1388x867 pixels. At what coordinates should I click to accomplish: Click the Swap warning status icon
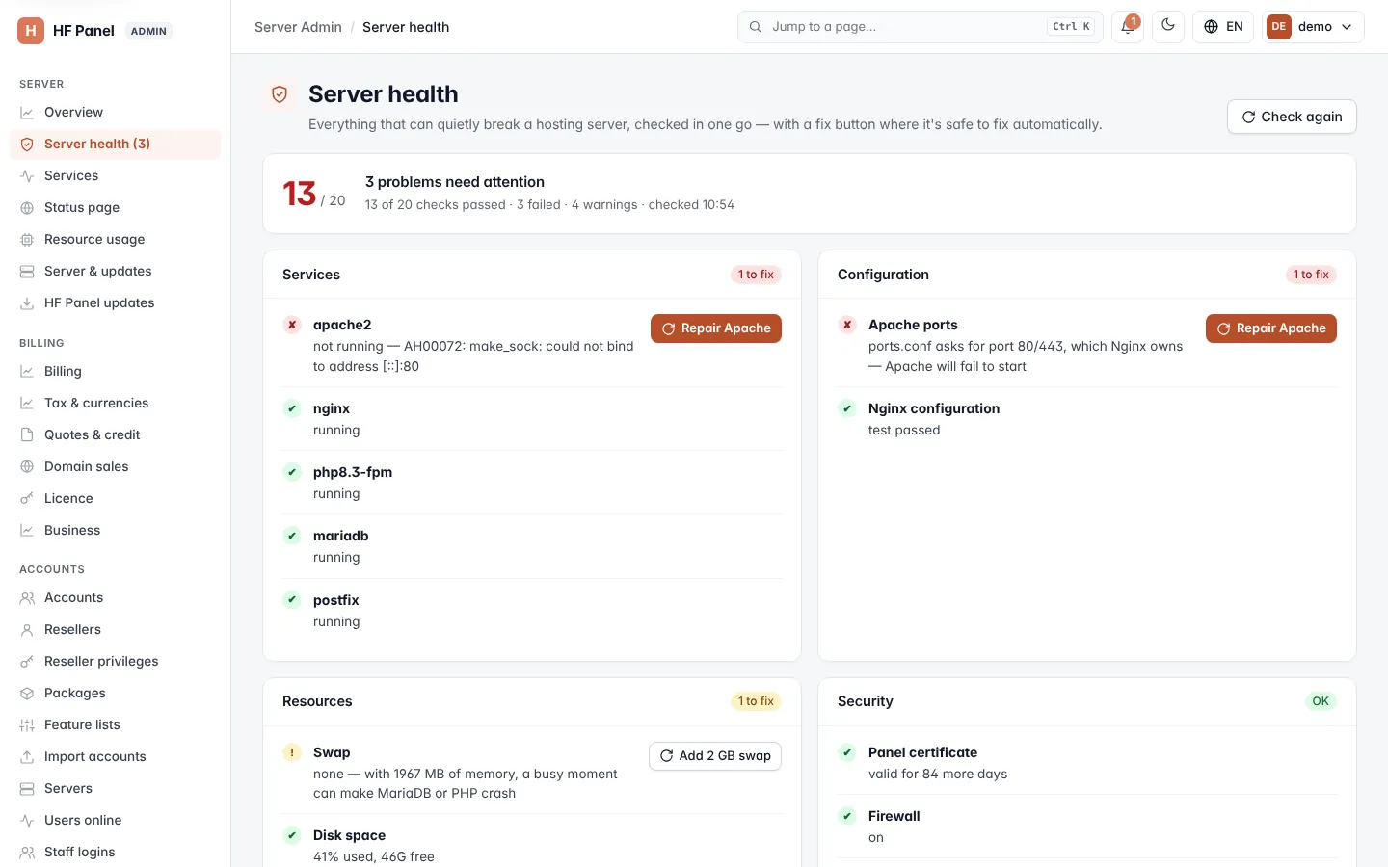tap(292, 752)
